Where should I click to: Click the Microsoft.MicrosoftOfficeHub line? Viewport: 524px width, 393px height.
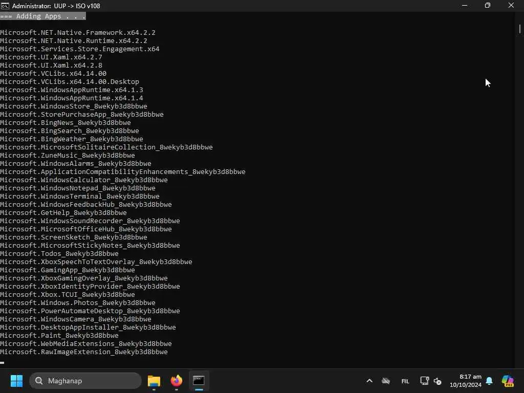coord(86,229)
